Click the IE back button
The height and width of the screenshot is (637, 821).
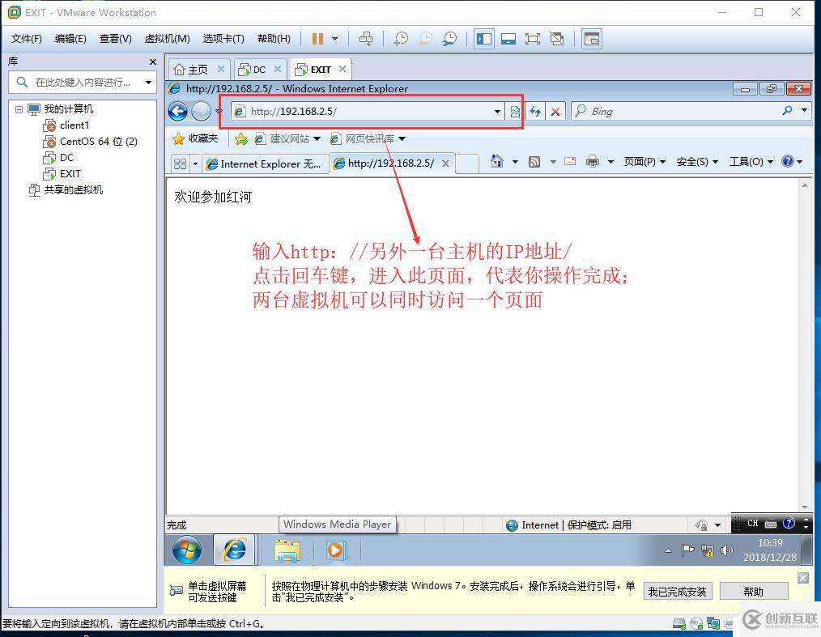[178, 111]
